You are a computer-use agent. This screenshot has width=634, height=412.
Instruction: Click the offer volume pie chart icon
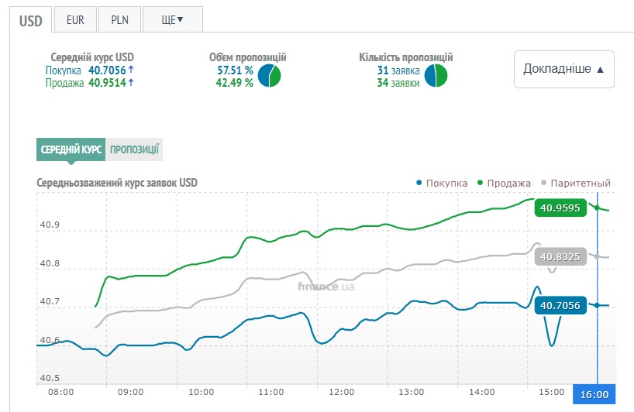pos(269,76)
